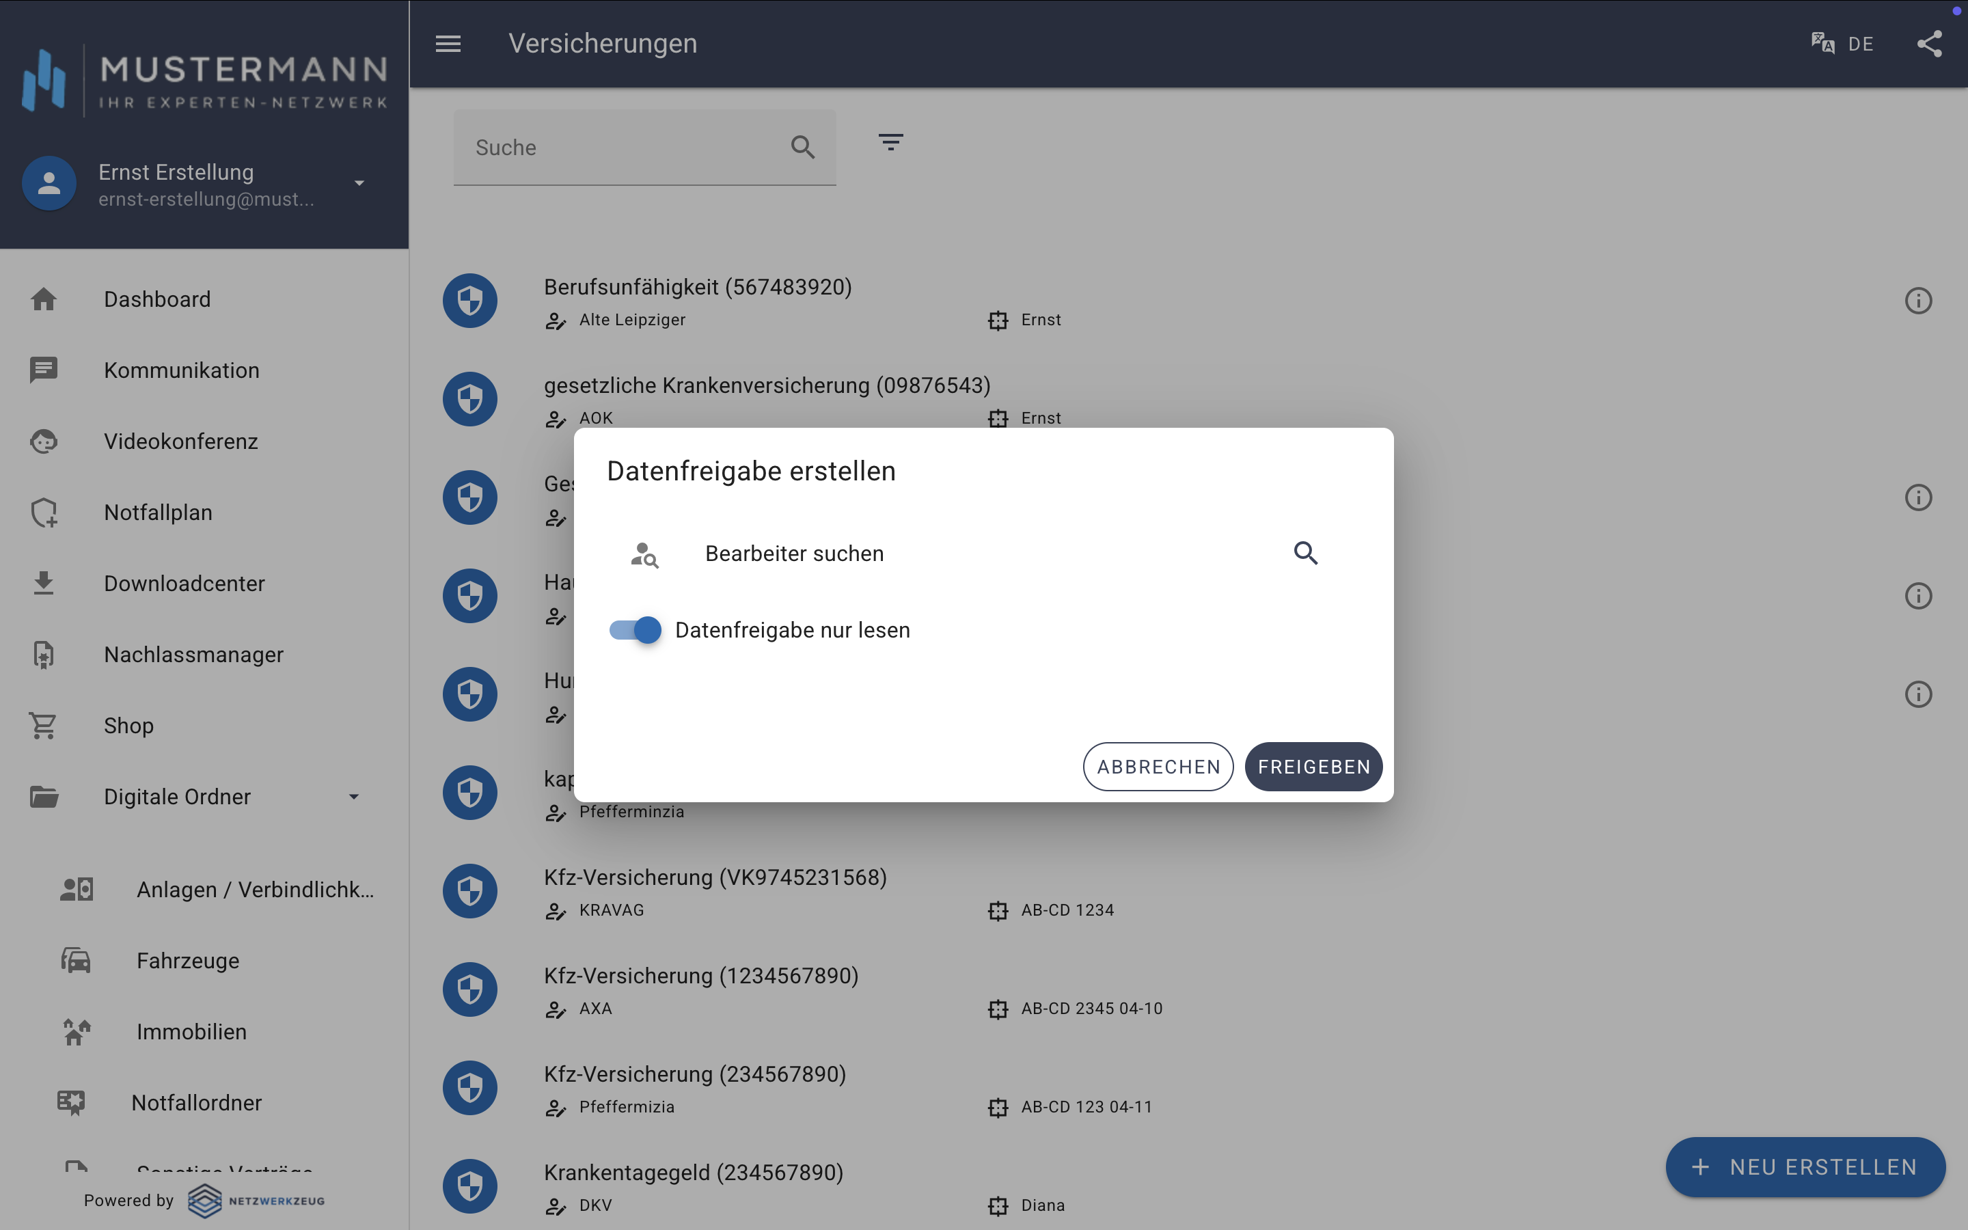Cancel with the ABBRECHEN button
This screenshot has width=1968, height=1230.
(x=1158, y=767)
